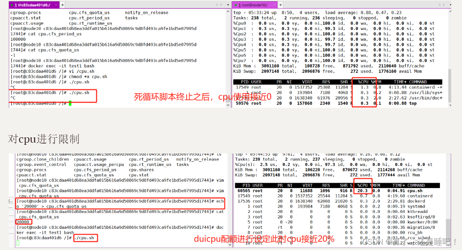Switch to the root@node10:/ terminal tab
Viewport: 462px width, 250px height.
[255, 5]
